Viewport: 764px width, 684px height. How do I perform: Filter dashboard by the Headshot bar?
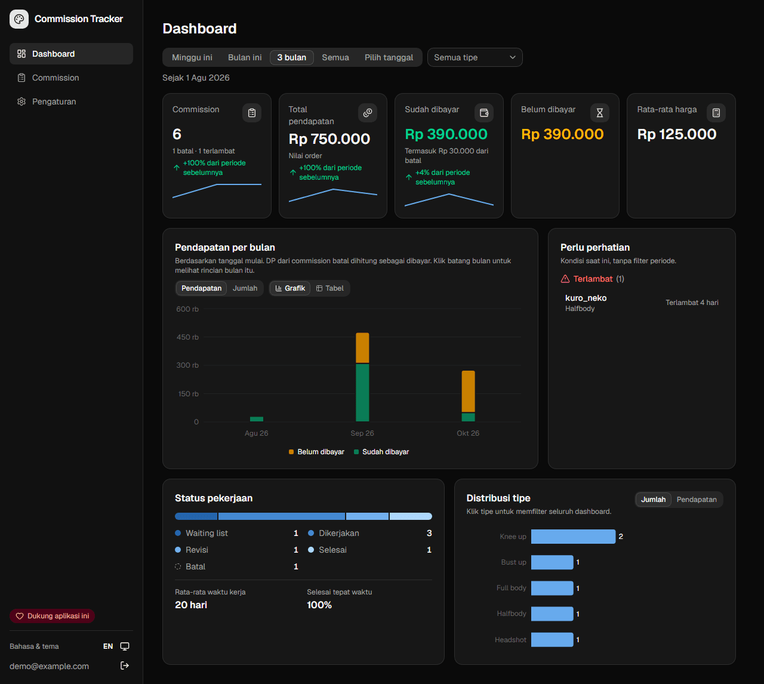(552, 640)
